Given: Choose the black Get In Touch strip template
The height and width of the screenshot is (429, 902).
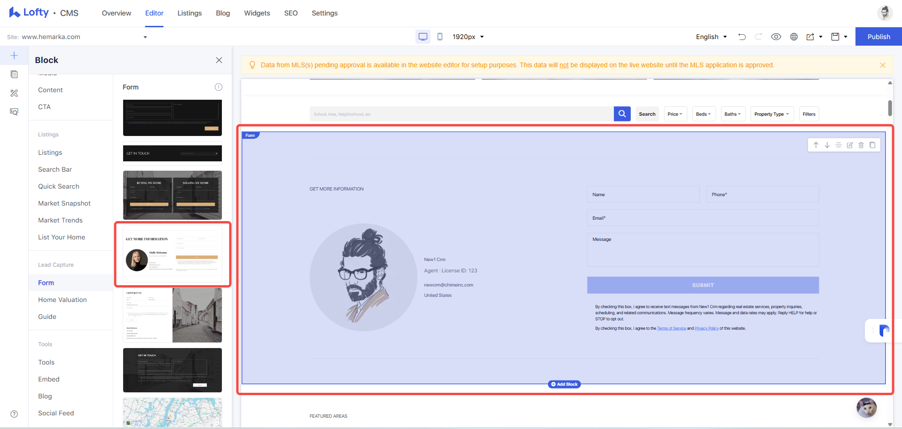Looking at the screenshot, I should click(173, 153).
